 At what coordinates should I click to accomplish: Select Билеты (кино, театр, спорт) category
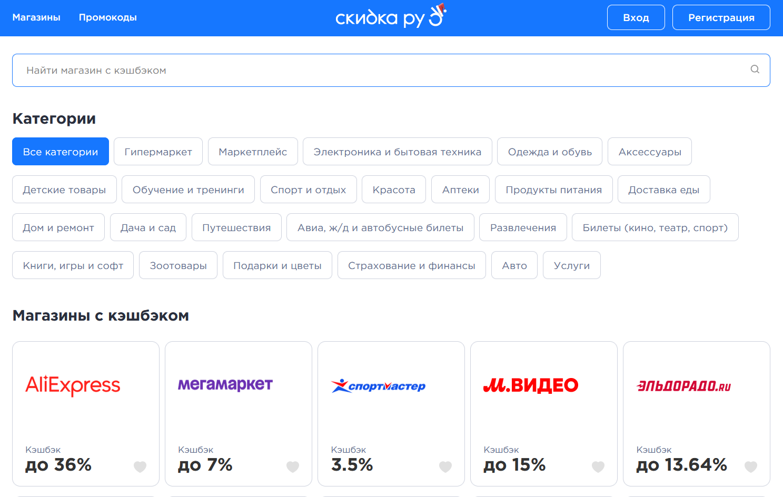(x=655, y=227)
